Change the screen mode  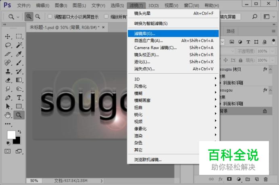pyautogui.click(x=19, y=152)
